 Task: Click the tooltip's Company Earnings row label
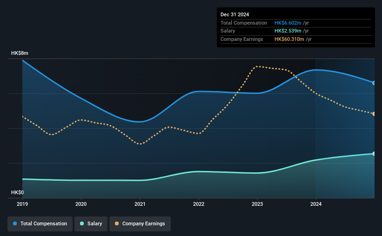pyautogui.click(x=241, y=39)
